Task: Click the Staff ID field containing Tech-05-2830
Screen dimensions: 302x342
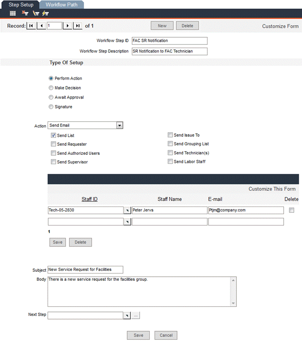Action: pyautogui.click(x=86, y=210)
